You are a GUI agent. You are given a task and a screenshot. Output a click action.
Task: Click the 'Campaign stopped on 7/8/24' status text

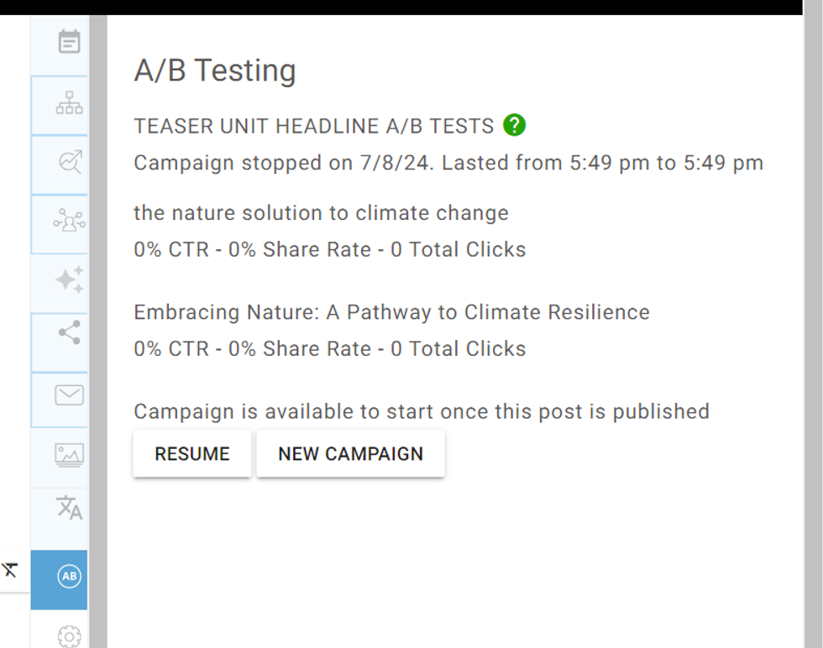point(448,163)
